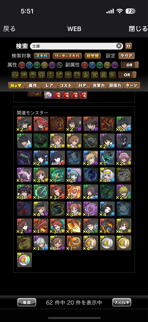This screenshot has width=148, height=322.
Task: Sort monsters by レア tab
Action: [x=49, y=86]
